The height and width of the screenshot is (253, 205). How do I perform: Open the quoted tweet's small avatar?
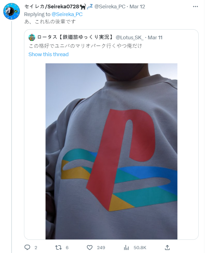pos(32,38)
